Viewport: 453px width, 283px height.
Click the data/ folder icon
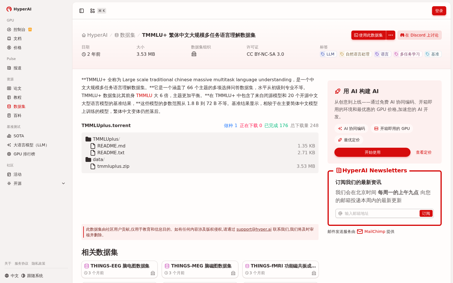tap(88, 159)
